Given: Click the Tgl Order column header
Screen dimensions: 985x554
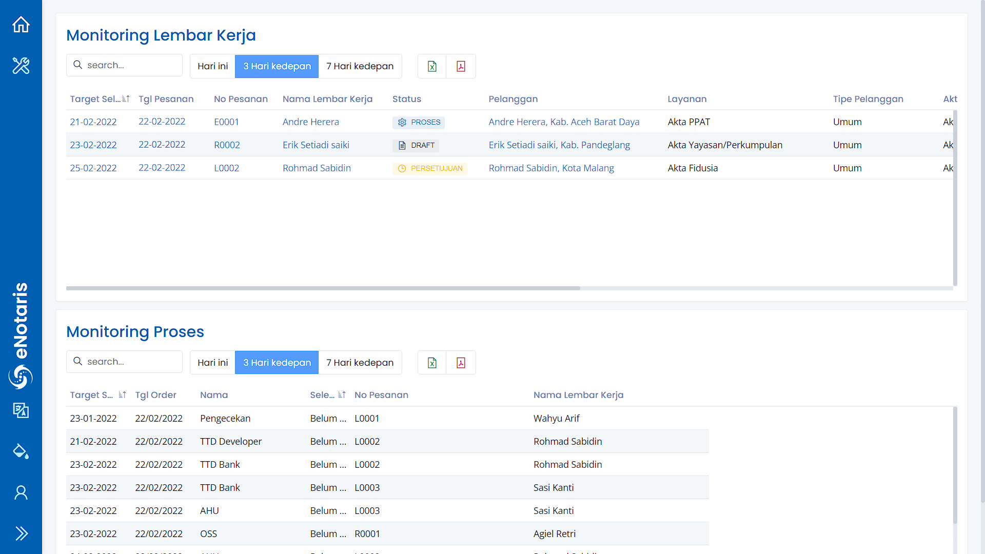Looking at the screenshot, I should [x=155, y=395].
